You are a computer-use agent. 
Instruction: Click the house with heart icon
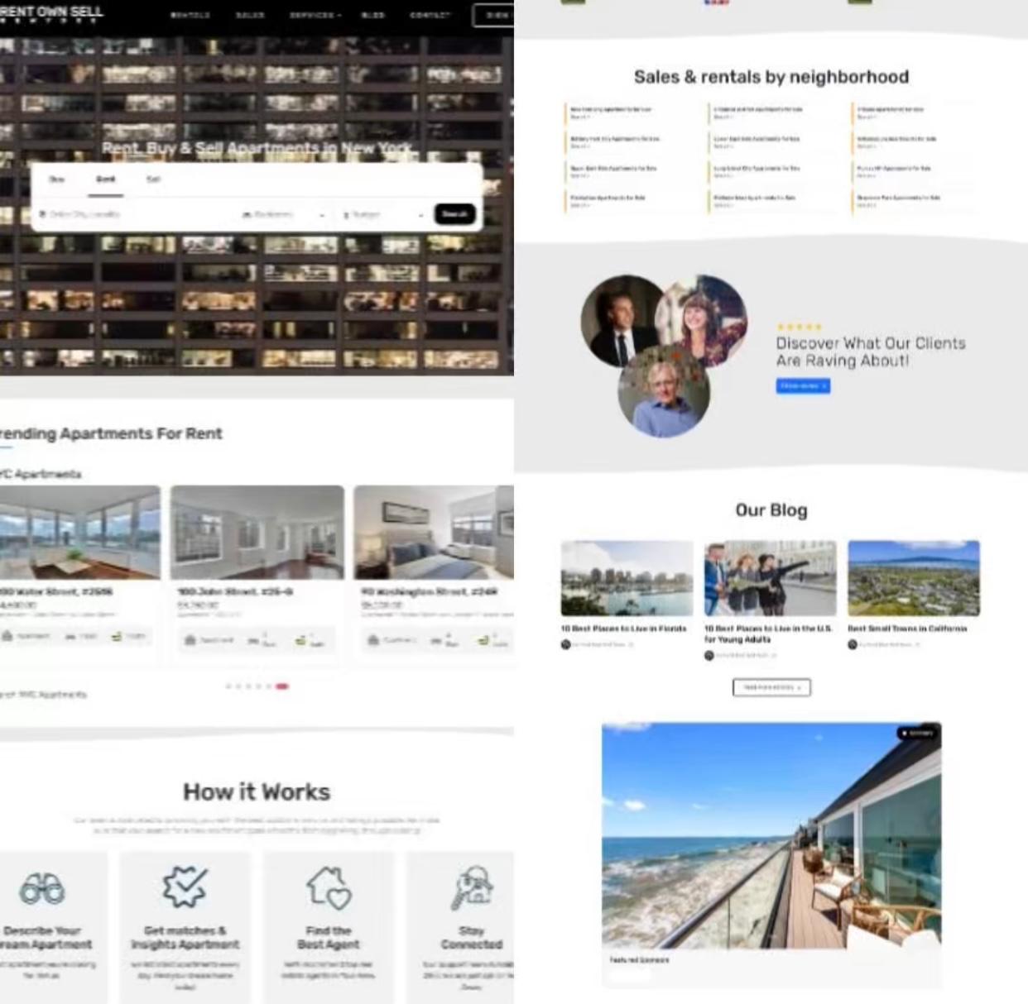329,887
